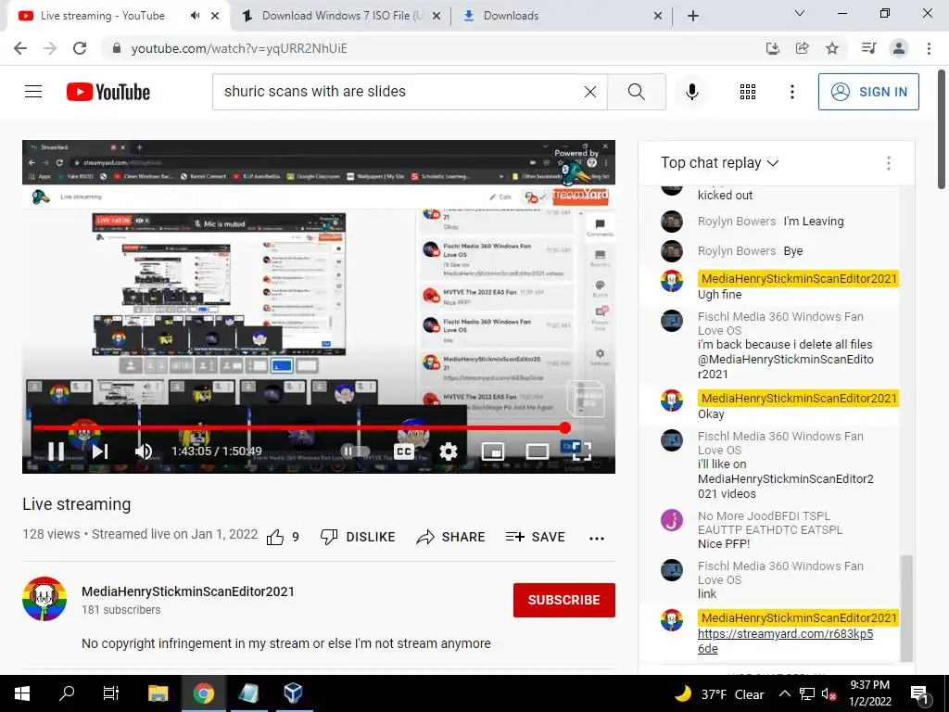This screenshot has width=949, height=712.
Task: Go back in browser history
Action: [x=20, y=48]
